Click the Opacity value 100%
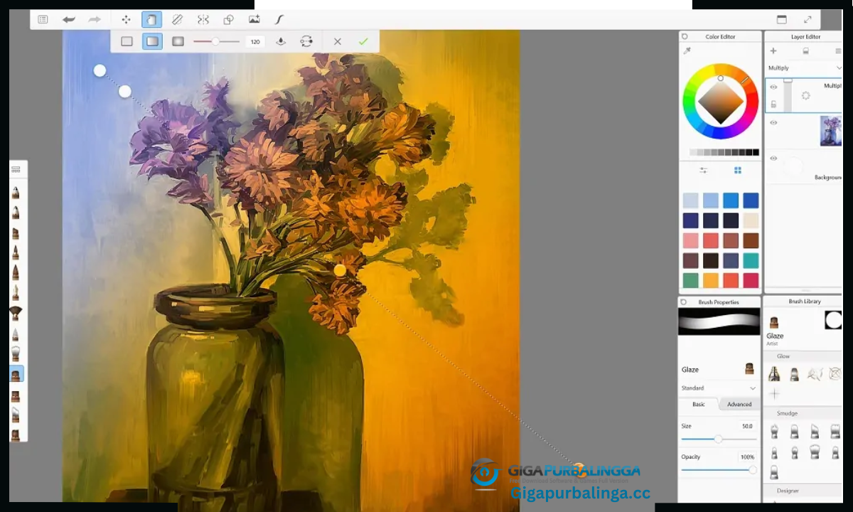The height and width of the screenshot is (512, 853). [x=747, y=457]
